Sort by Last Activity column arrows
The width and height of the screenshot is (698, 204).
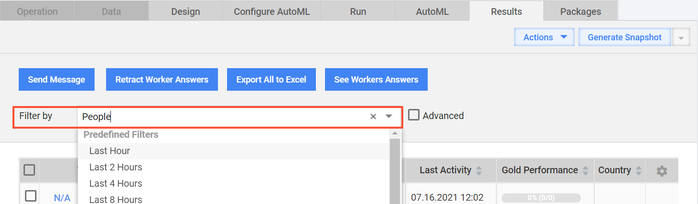click(479, 170)
